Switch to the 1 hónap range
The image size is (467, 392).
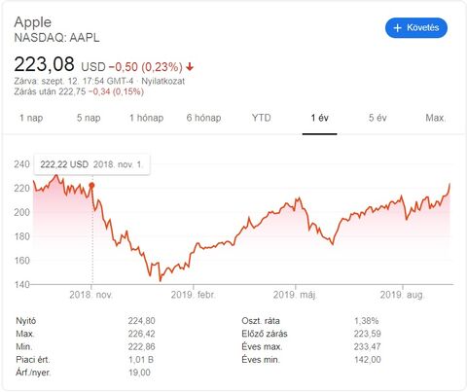[x=146, y=118]
